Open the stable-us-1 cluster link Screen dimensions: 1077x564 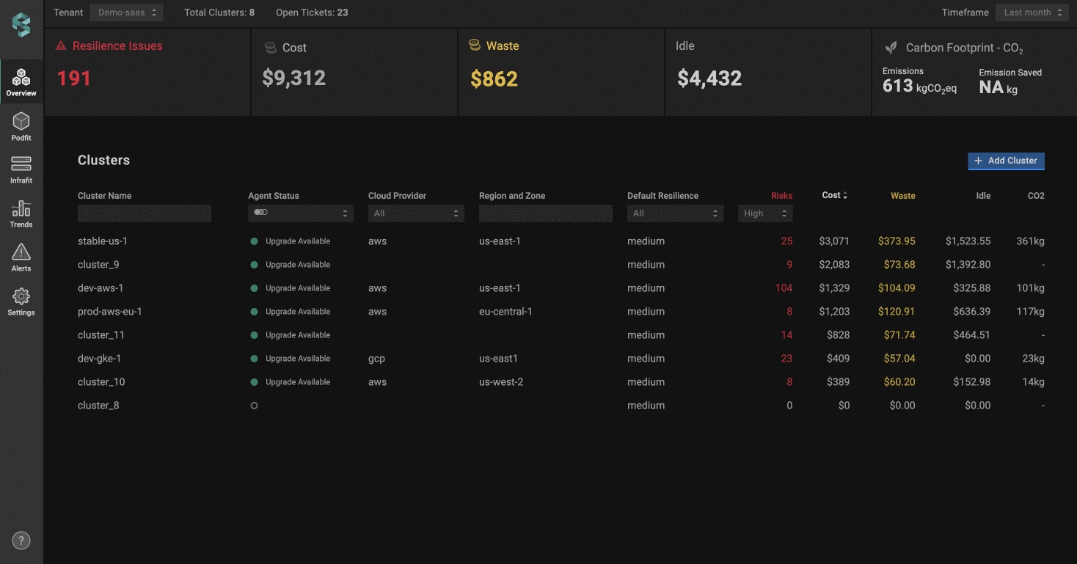point(103,241)
